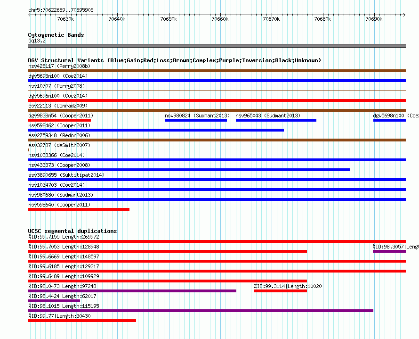Select variant esv32787 (deSmith2007) label
The image size is (419, 339).
[x=59, y=145]
